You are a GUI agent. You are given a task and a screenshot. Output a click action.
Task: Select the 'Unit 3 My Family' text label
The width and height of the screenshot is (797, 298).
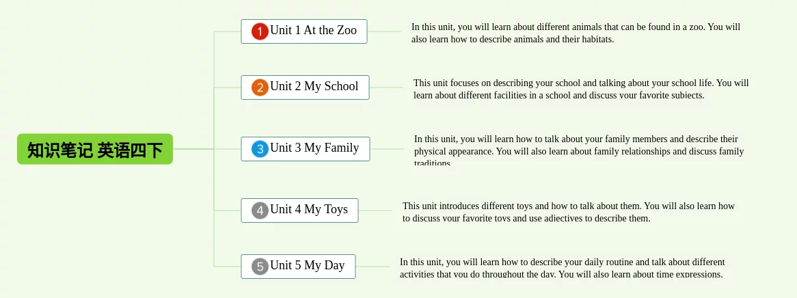point(314,148)
